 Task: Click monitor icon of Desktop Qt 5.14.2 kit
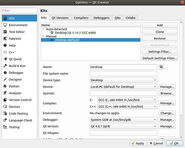(52, 33)
